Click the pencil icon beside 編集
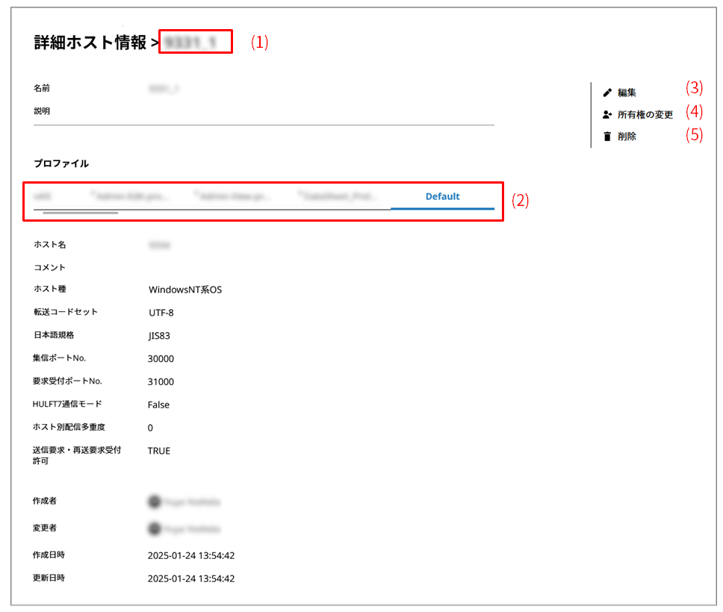The width and height of the screenshot is (723, 612). click(607, 93)
